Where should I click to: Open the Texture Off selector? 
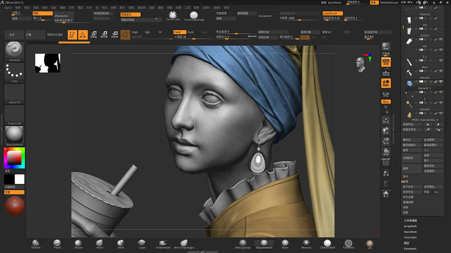(x=14, y=115)
